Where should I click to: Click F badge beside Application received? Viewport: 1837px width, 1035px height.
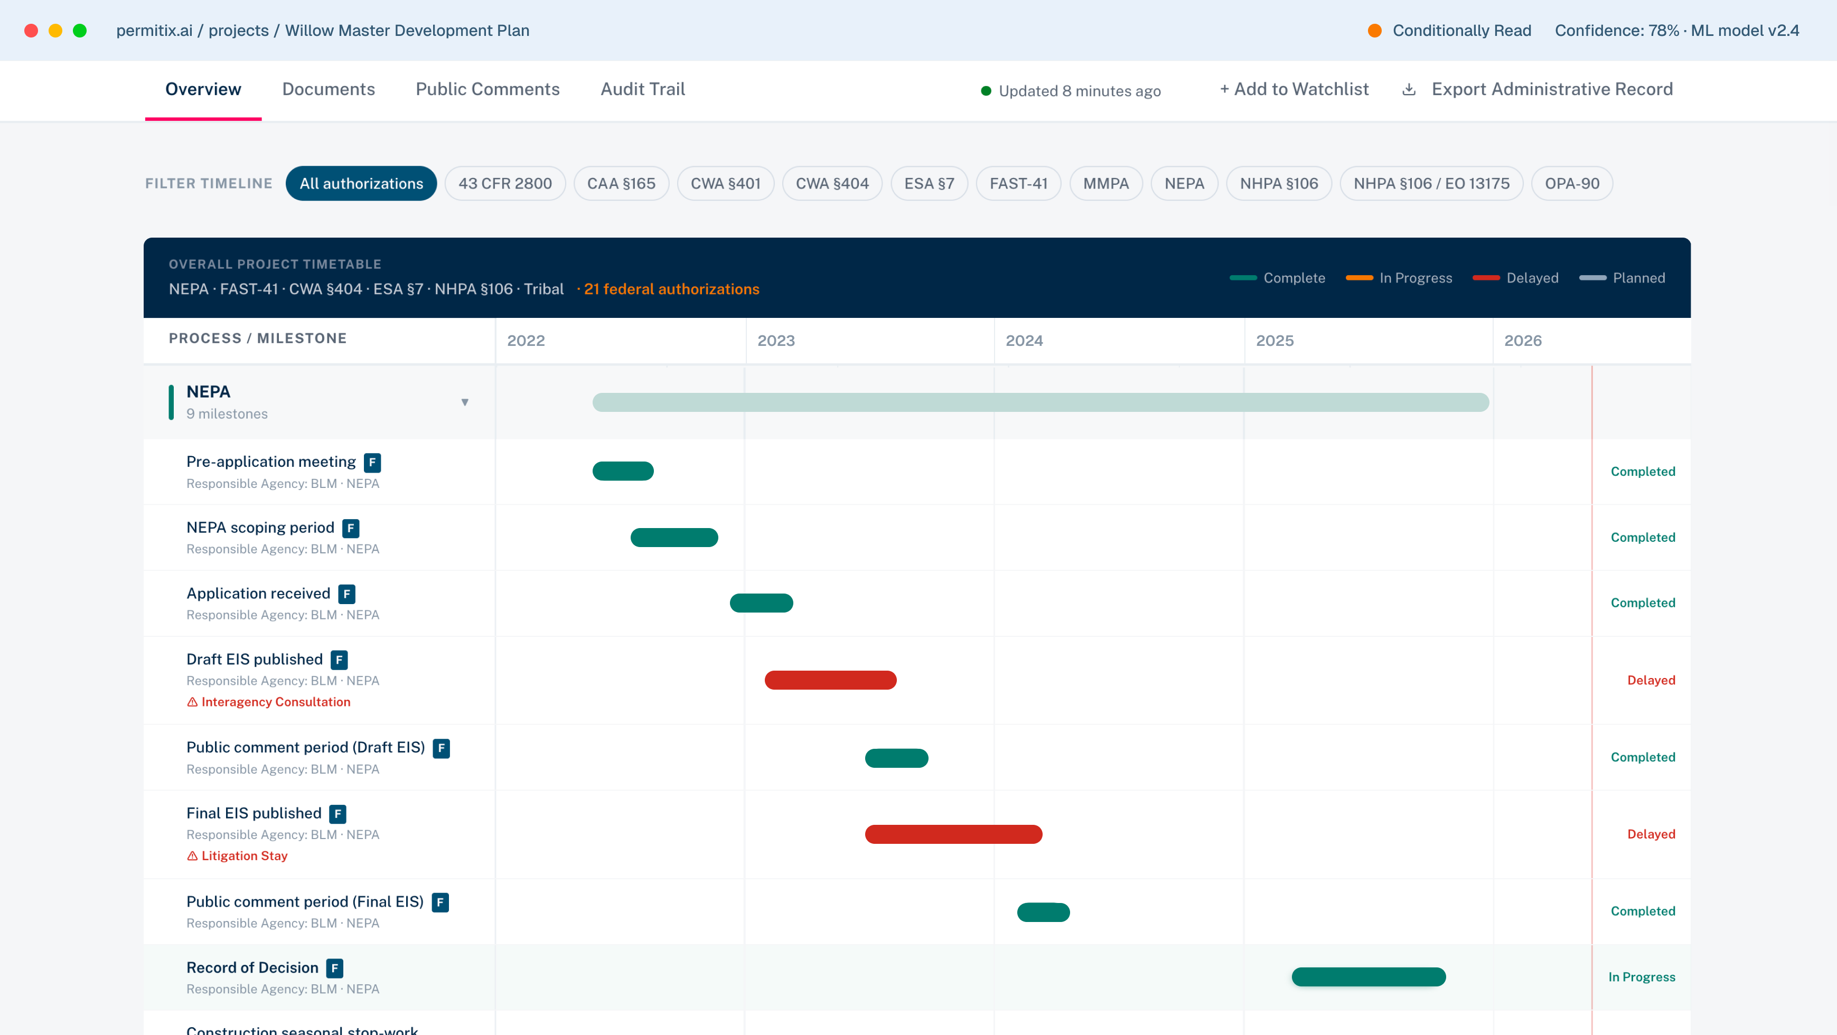[346, 594]
